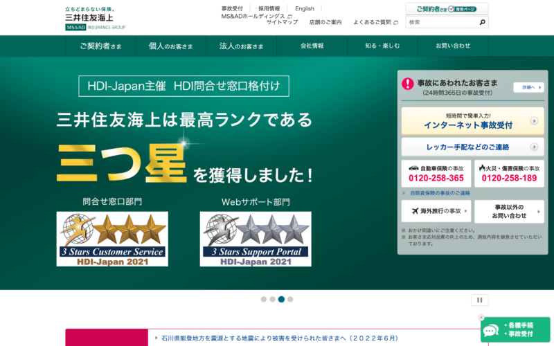The width and height of the screenshot is (554, 346).
Task: Select the third (active) carousel dot
Action: pyautogui.click(x=281, y=300)
